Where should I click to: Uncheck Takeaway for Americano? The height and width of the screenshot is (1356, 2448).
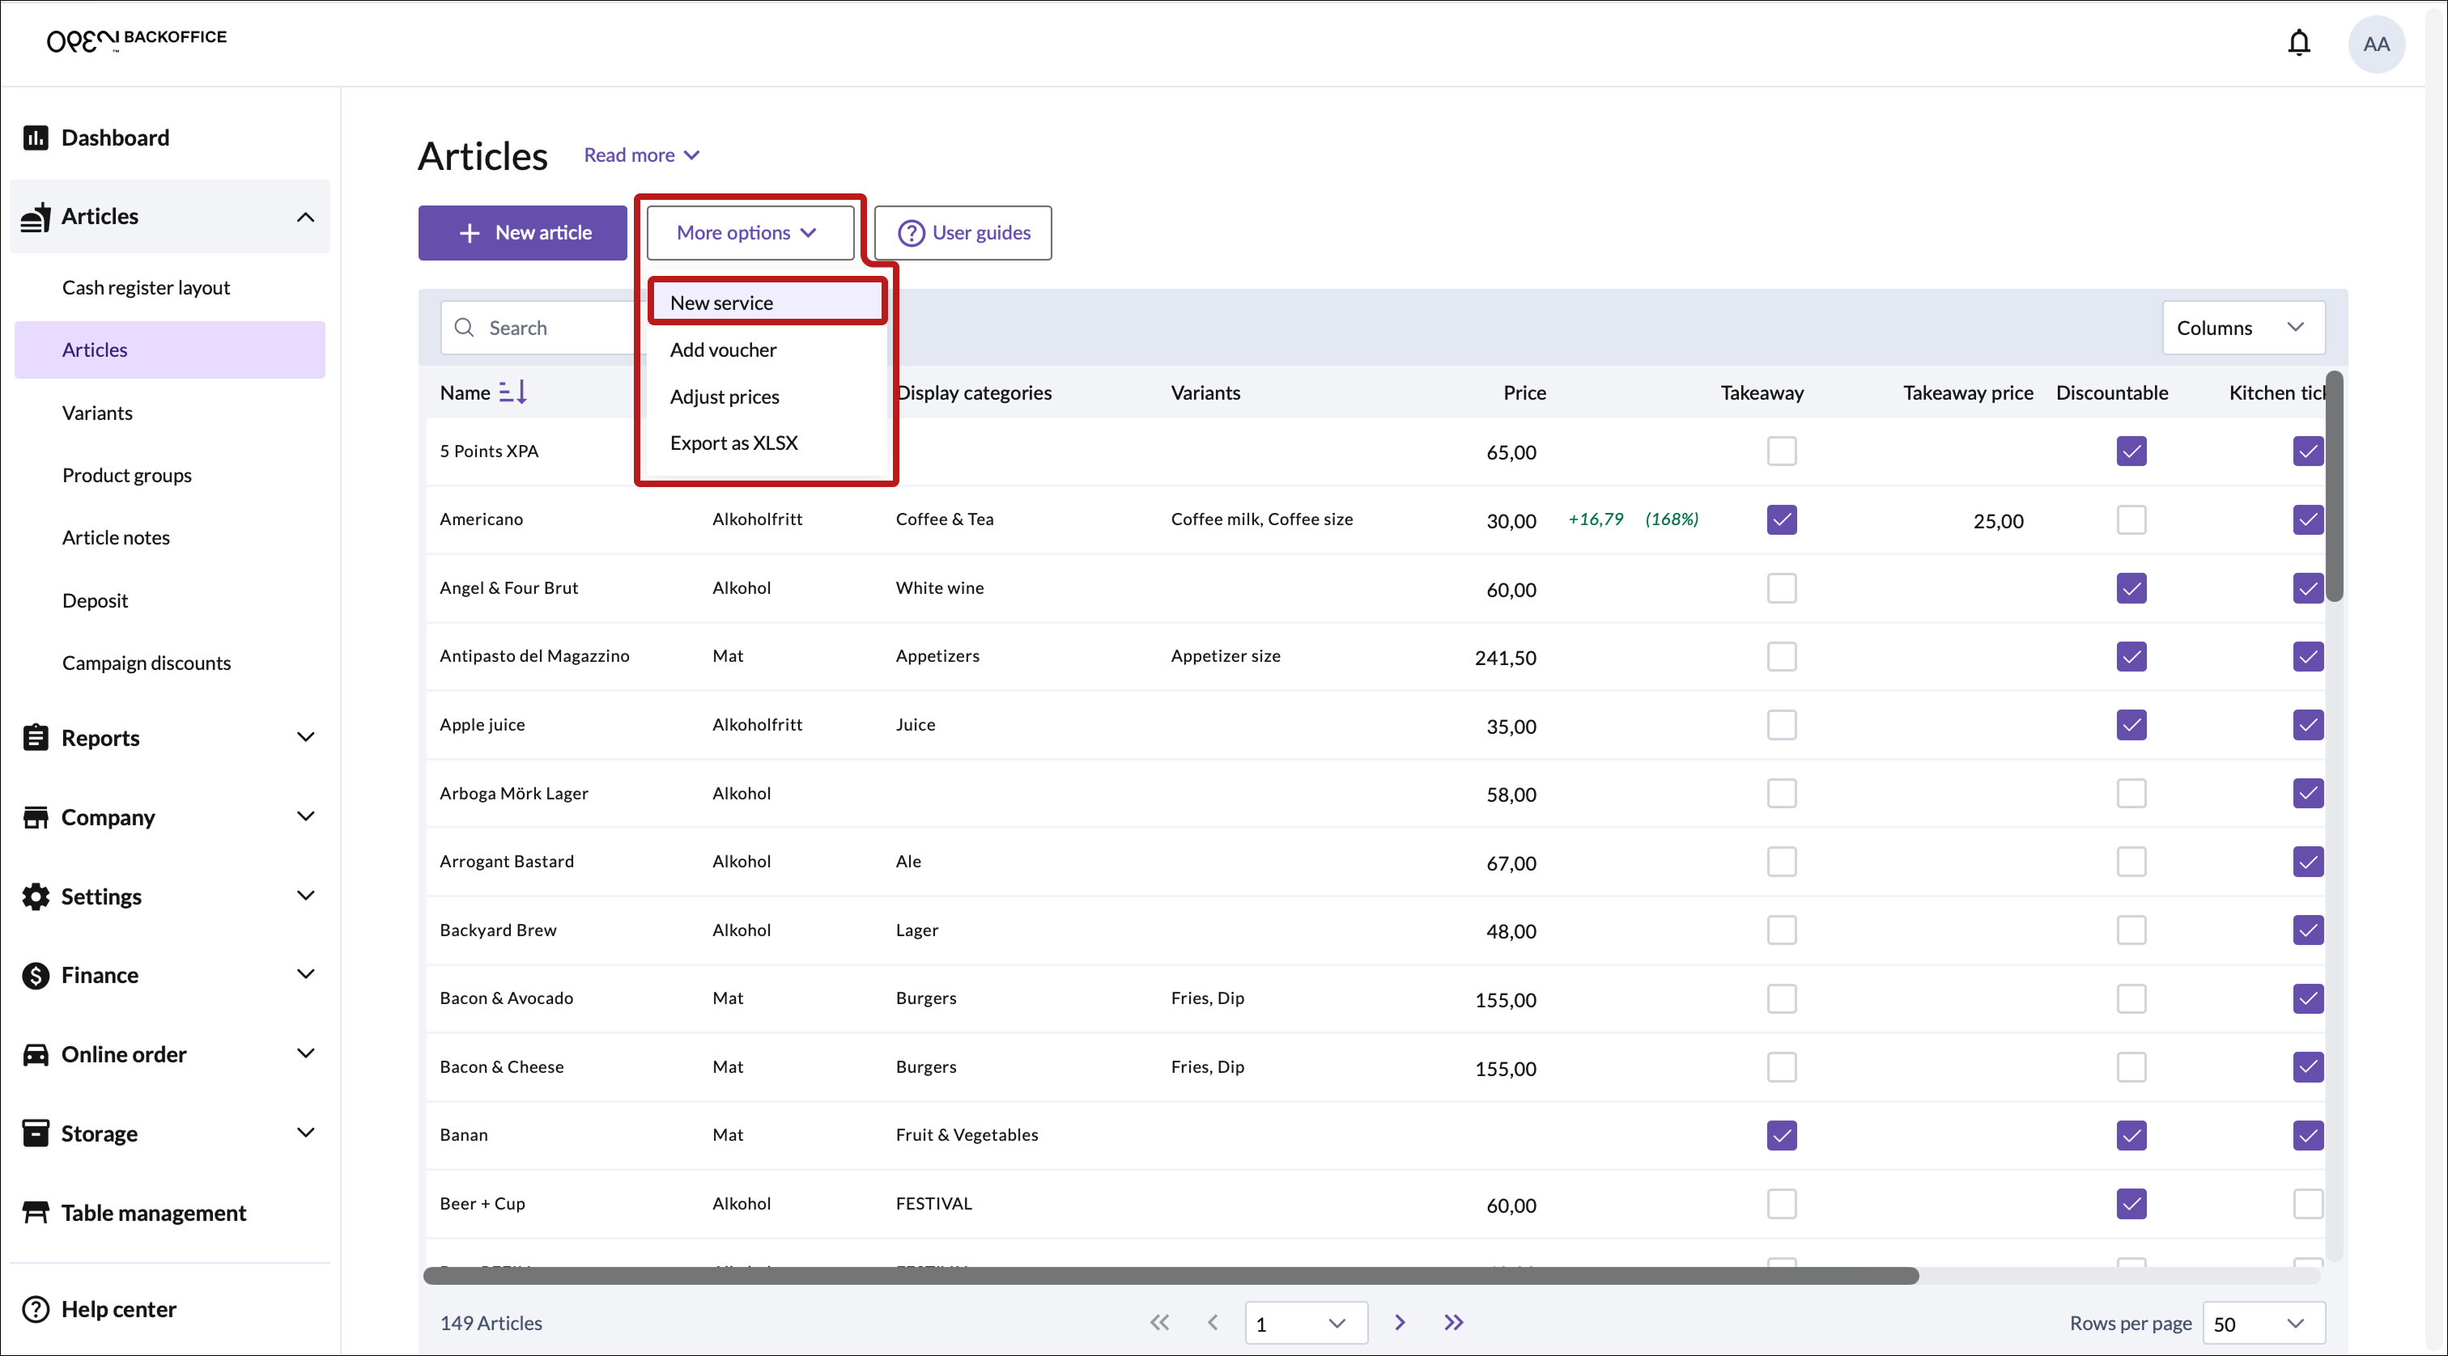pyautogui.click(x=1781, y=519)
